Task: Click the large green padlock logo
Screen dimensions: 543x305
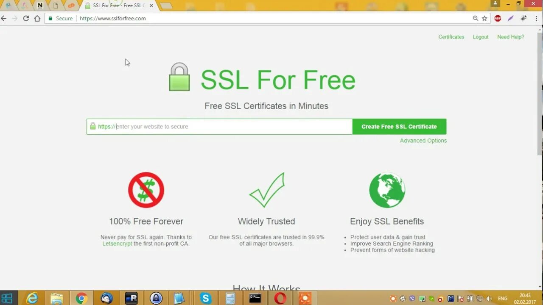Action: [x=179, y=77]
